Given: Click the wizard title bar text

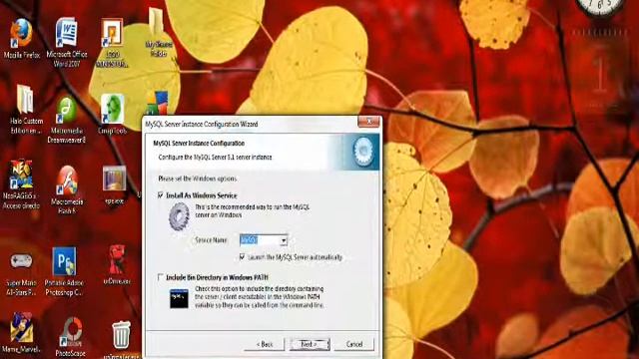Looking at the screenshot, I should click(x=202, y=124).
